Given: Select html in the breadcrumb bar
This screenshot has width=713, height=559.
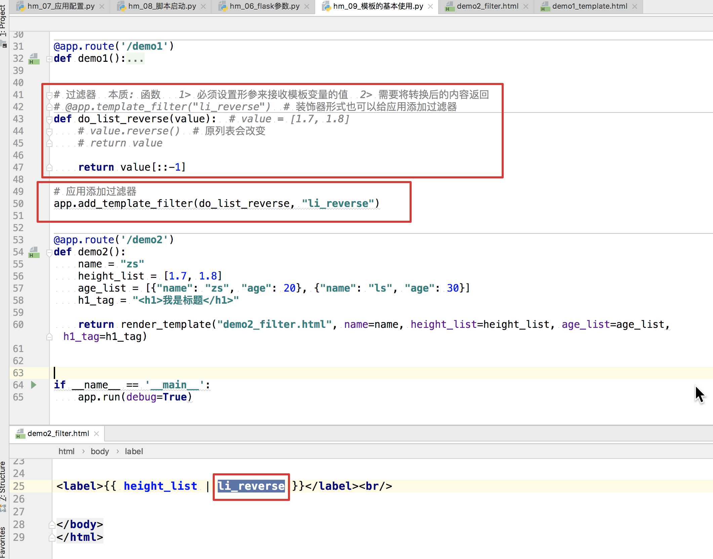Looking at the screenshot, I should [67, 451].
